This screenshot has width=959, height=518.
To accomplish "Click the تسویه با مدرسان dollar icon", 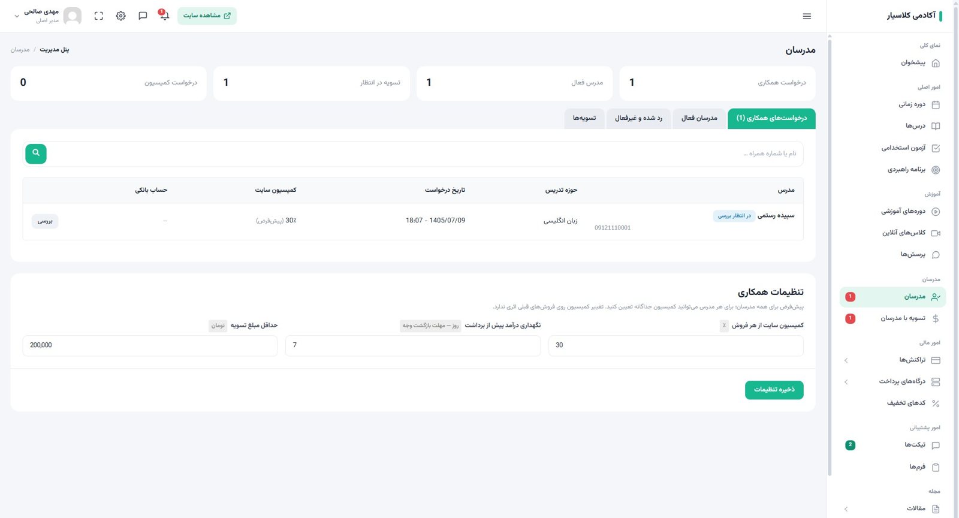I will 936,318.
